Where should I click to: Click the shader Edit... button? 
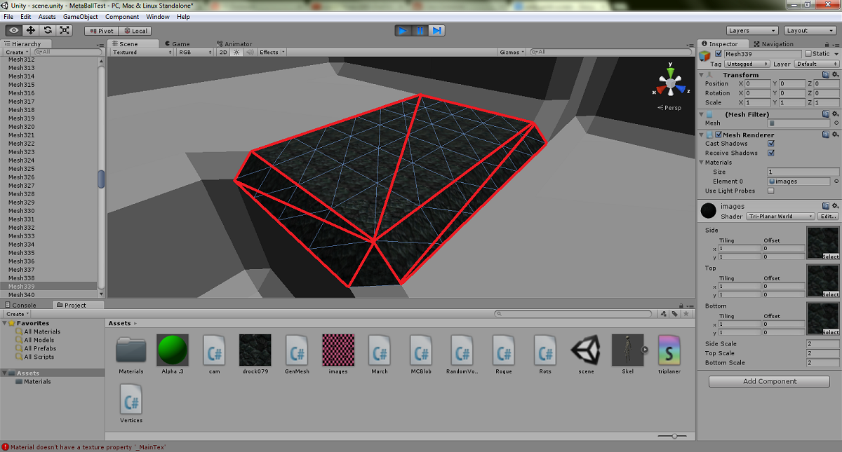828,217
